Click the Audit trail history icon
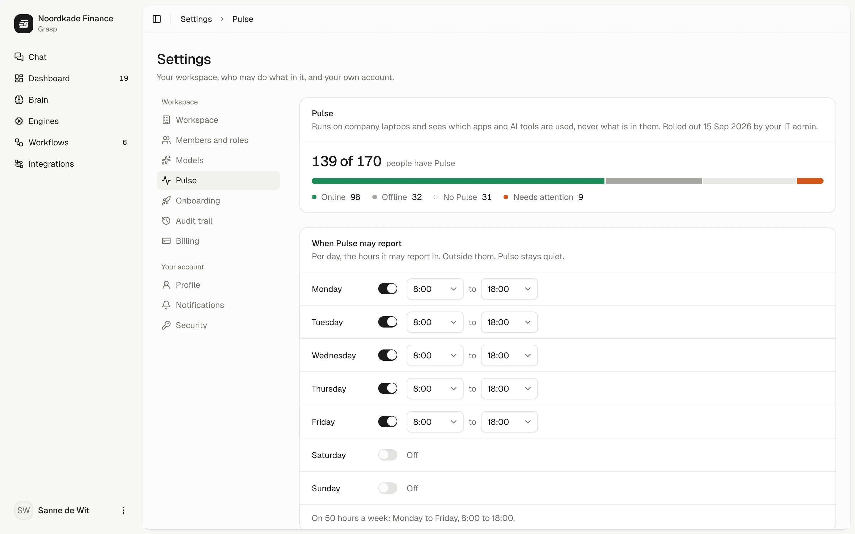Screen dimensions: 855x534 [166, 221]
